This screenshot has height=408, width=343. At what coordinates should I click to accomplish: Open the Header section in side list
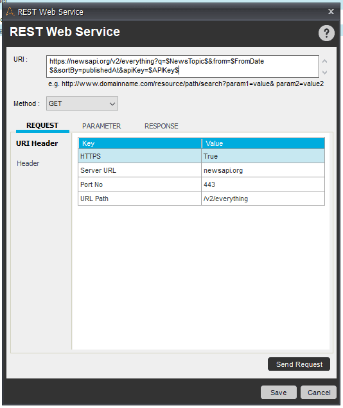[x=28, y=163]
